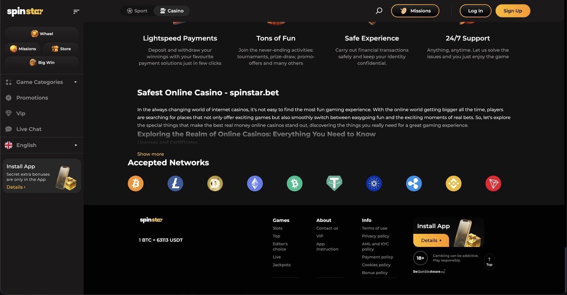The image size is (567, 295).
Task: Click the Bitcoin Cash network icon
Action: click(x=294, y=183)
